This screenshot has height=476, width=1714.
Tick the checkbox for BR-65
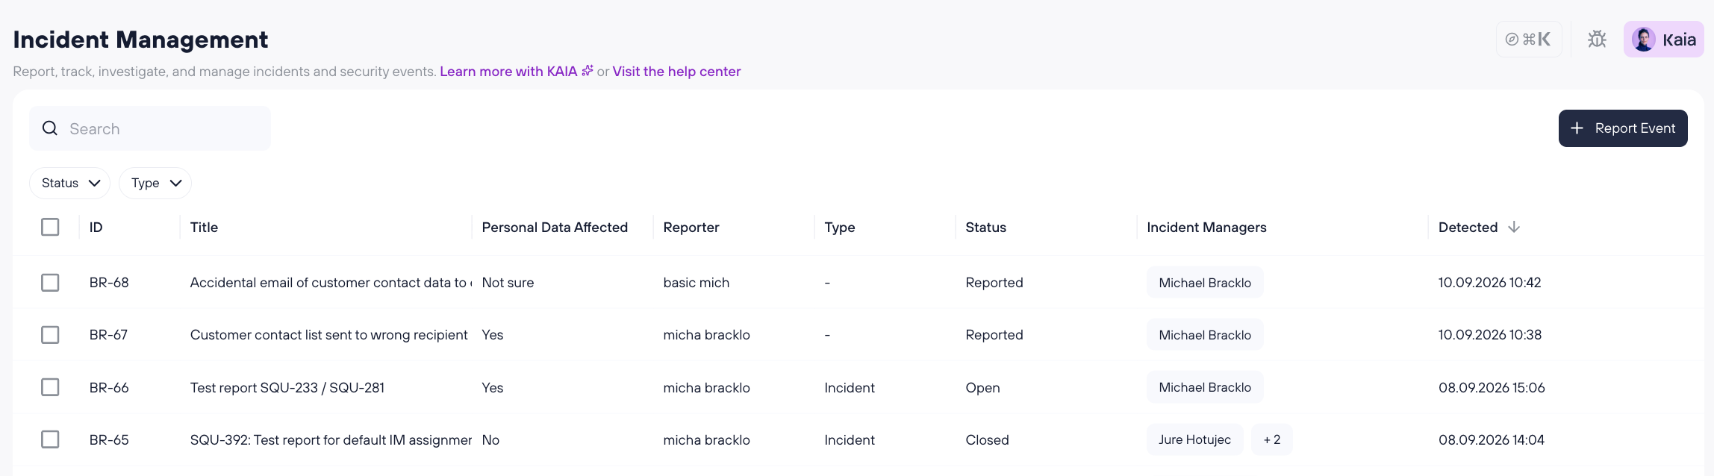(50, 439)
